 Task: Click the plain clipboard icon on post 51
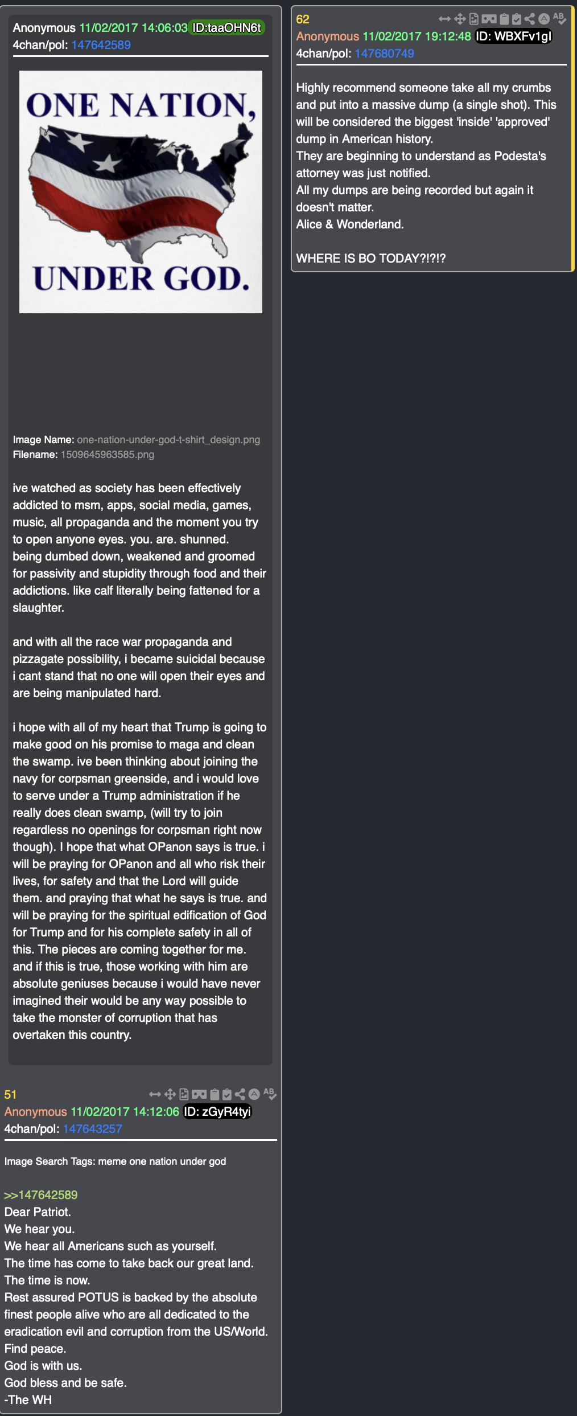215,1094
